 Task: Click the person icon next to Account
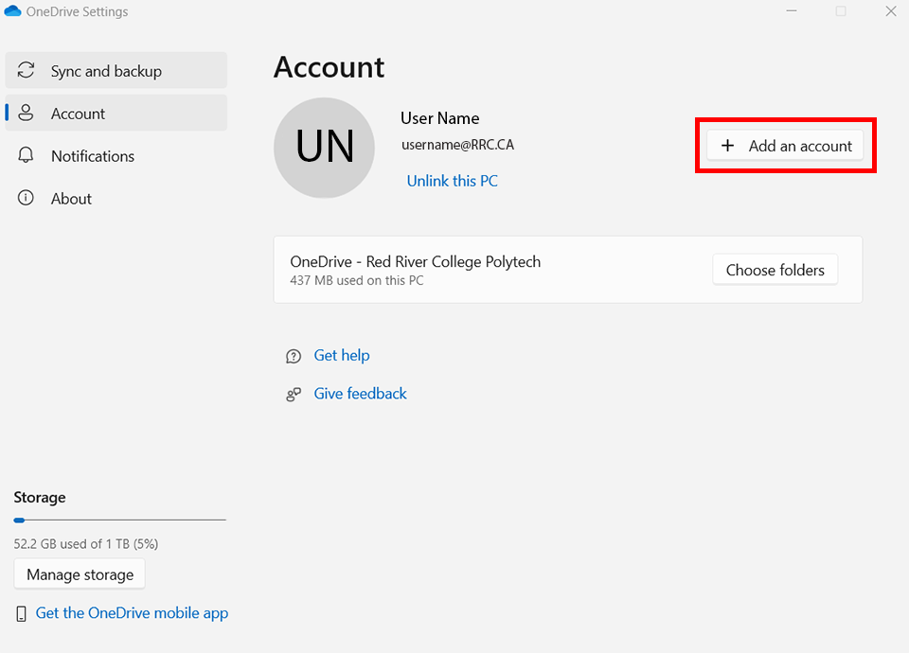click(26, 113)
